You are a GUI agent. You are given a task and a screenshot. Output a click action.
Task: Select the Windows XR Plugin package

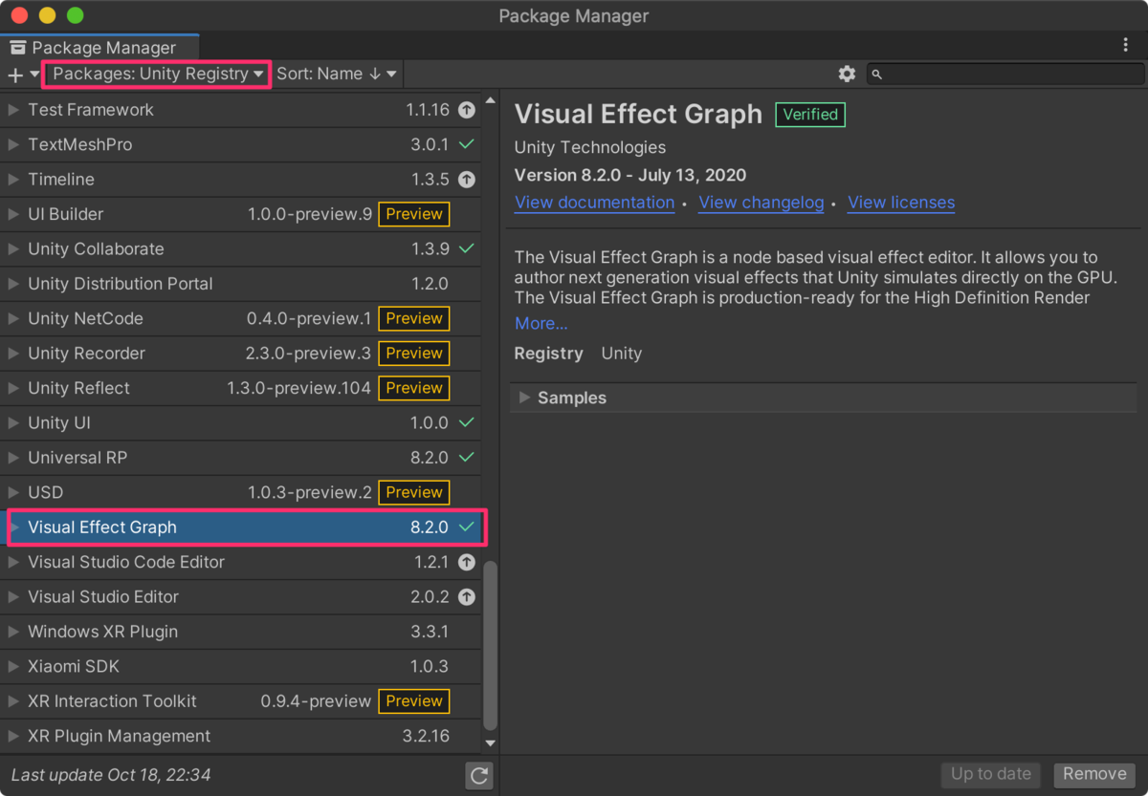(240, 632)
